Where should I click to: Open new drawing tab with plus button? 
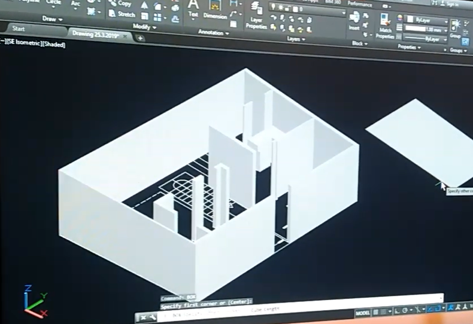click(140, 38)
